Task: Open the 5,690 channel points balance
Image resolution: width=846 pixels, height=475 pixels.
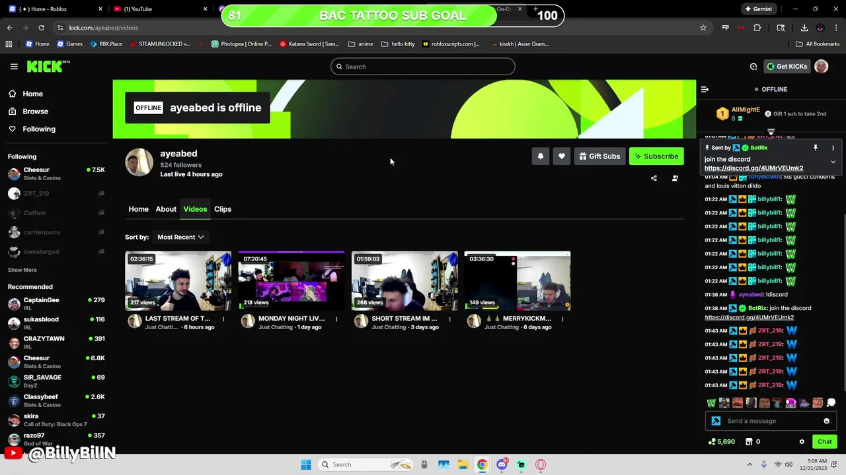Action: coord(722,442)
